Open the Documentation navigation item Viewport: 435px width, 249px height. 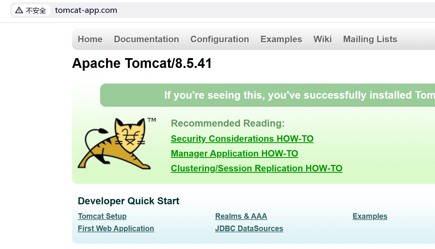pos(146,39)
